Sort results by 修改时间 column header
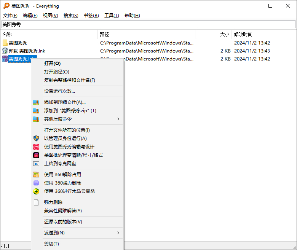The height and width of the screenshot is (250, 297). pos(243,35)
